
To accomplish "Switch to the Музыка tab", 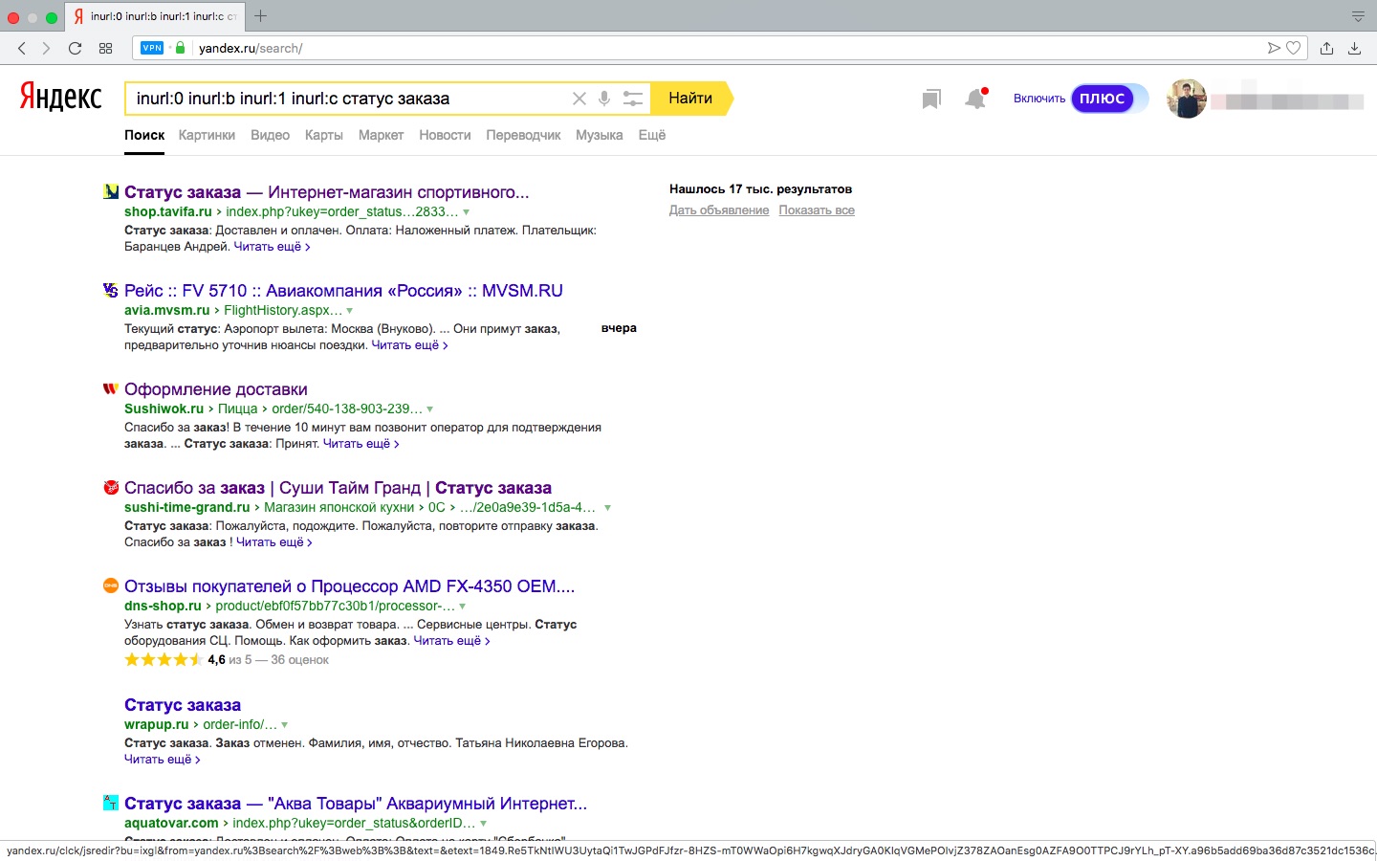I will [x=599, y=135].
